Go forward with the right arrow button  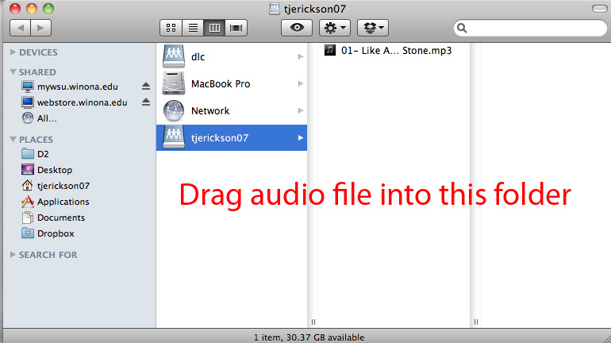point(40,28)
